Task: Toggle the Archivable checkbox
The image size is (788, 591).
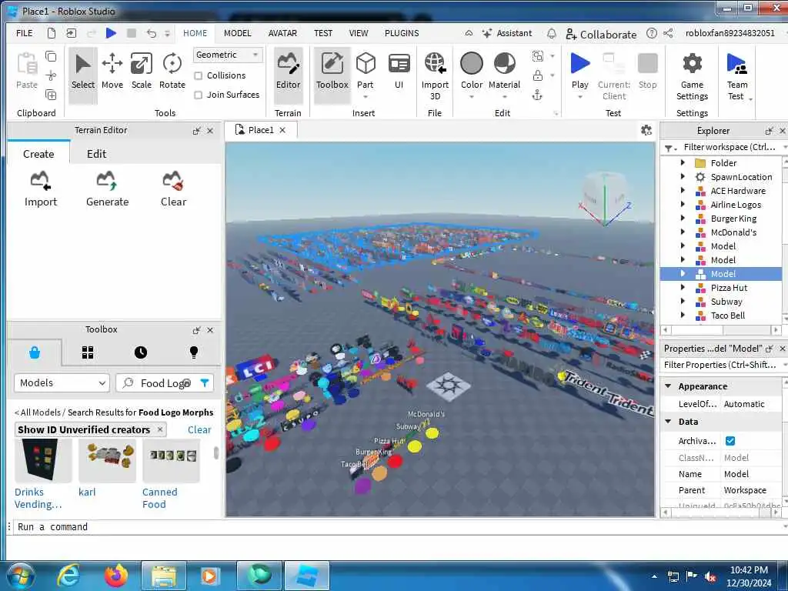Action: tap(730, 441)
